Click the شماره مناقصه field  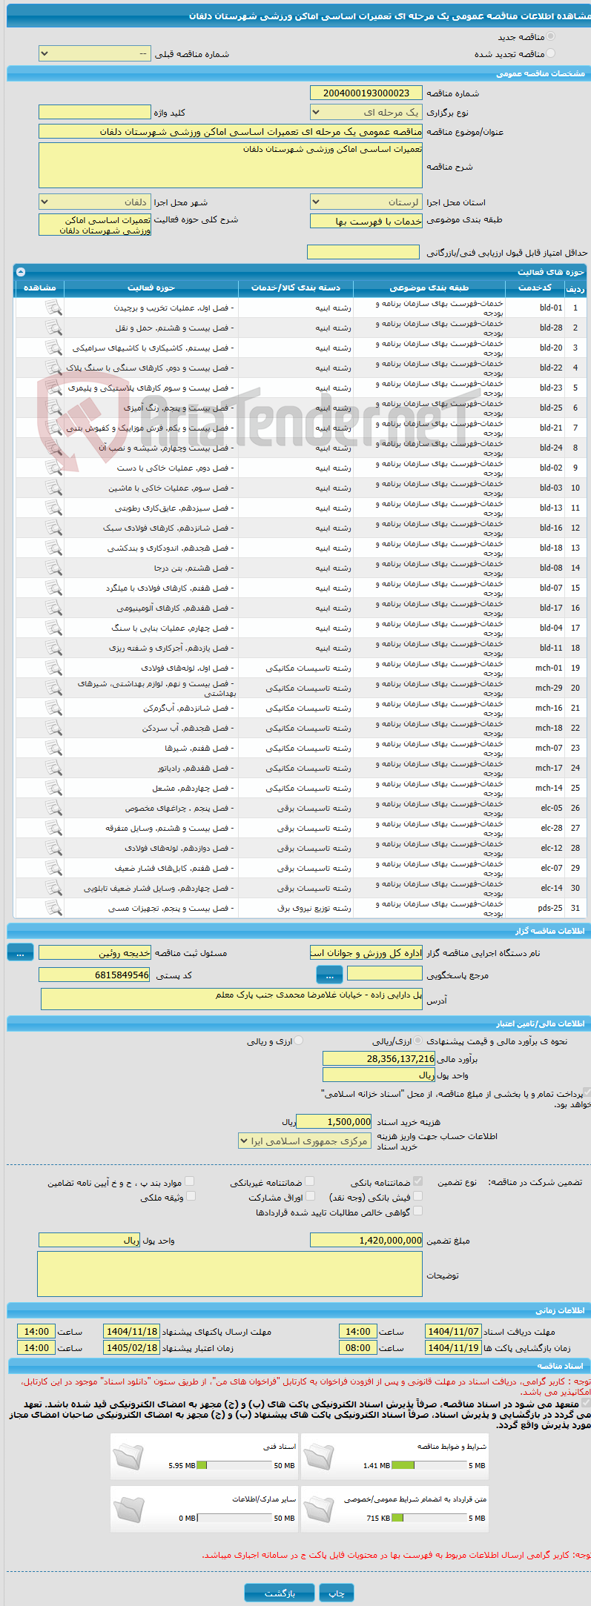(366, 93)
